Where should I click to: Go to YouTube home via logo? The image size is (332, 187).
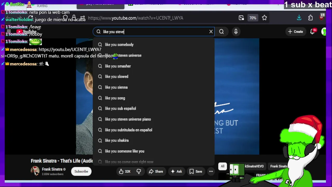[x=26, y=32]
